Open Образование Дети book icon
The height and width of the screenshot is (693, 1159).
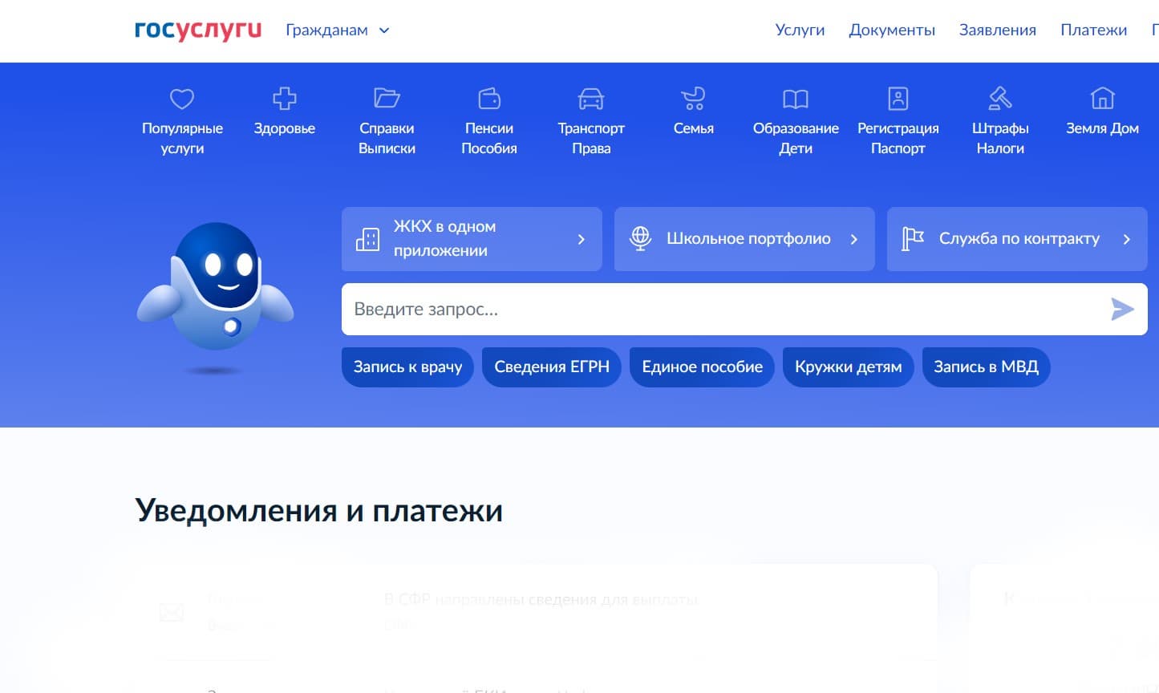796,99
